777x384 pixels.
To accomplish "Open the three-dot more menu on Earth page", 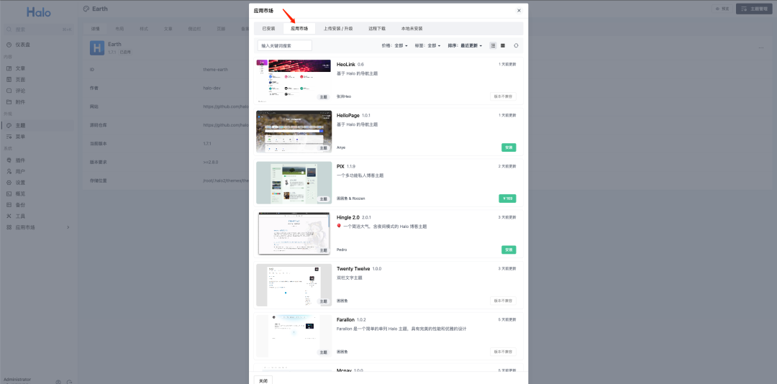I will tap(761, 48).
